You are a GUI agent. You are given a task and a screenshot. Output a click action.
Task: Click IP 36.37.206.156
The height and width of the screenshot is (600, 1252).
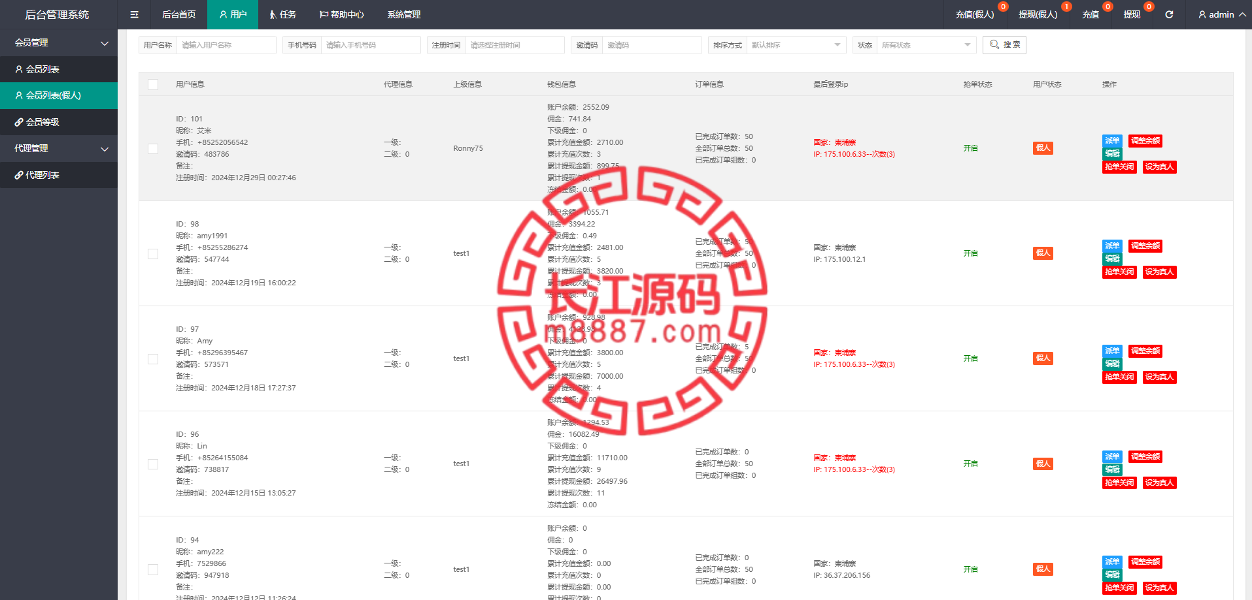[x=842, y=575]
